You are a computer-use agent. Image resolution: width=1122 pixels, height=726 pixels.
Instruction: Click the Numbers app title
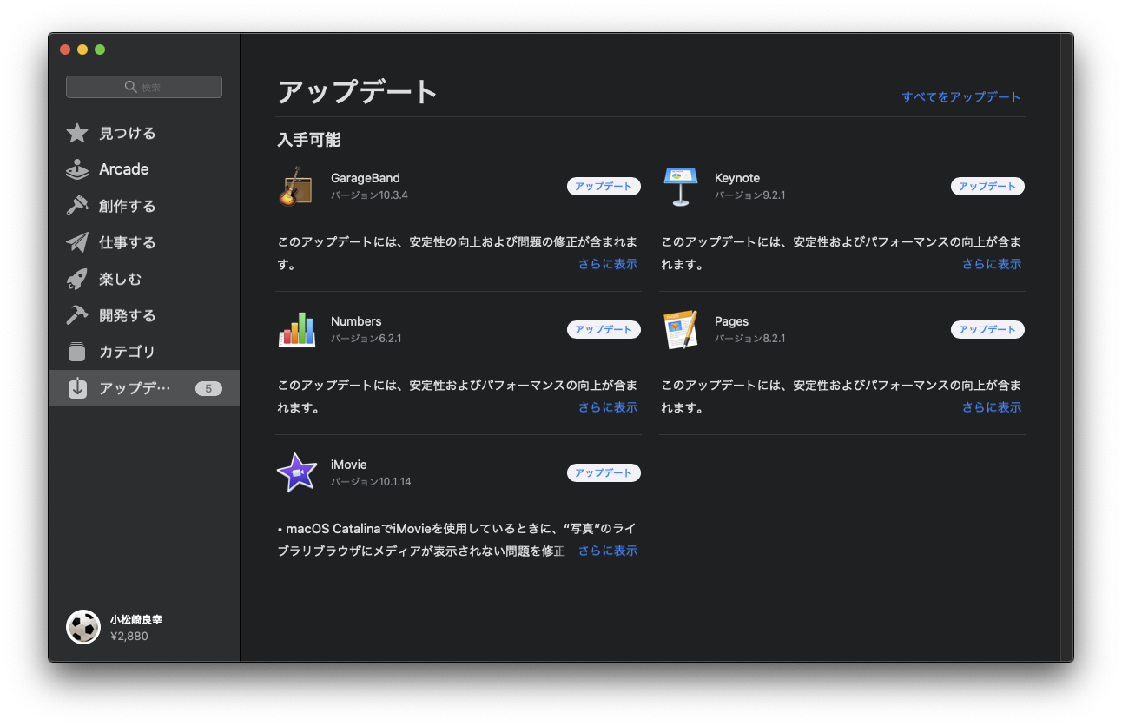(356, 321)
